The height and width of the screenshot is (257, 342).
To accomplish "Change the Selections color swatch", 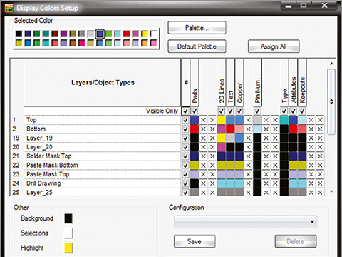I will [68, 233].
